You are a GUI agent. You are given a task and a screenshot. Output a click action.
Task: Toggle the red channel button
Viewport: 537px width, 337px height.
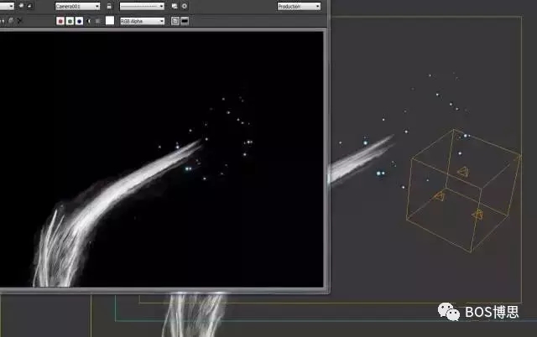(x=60, y=21)
